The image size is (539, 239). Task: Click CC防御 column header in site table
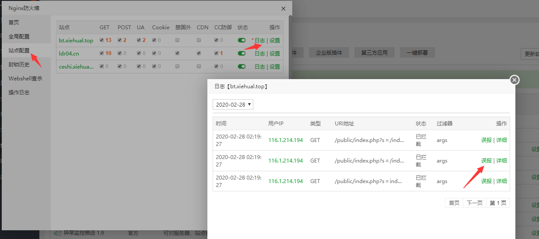(x=223, y=27)
